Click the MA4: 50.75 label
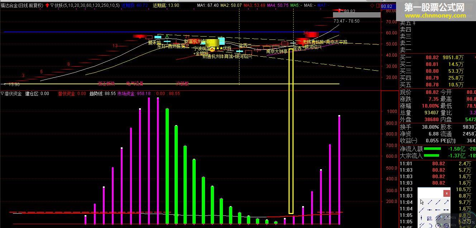The width and height of the screenshot is (476, 228). [278, 5]
